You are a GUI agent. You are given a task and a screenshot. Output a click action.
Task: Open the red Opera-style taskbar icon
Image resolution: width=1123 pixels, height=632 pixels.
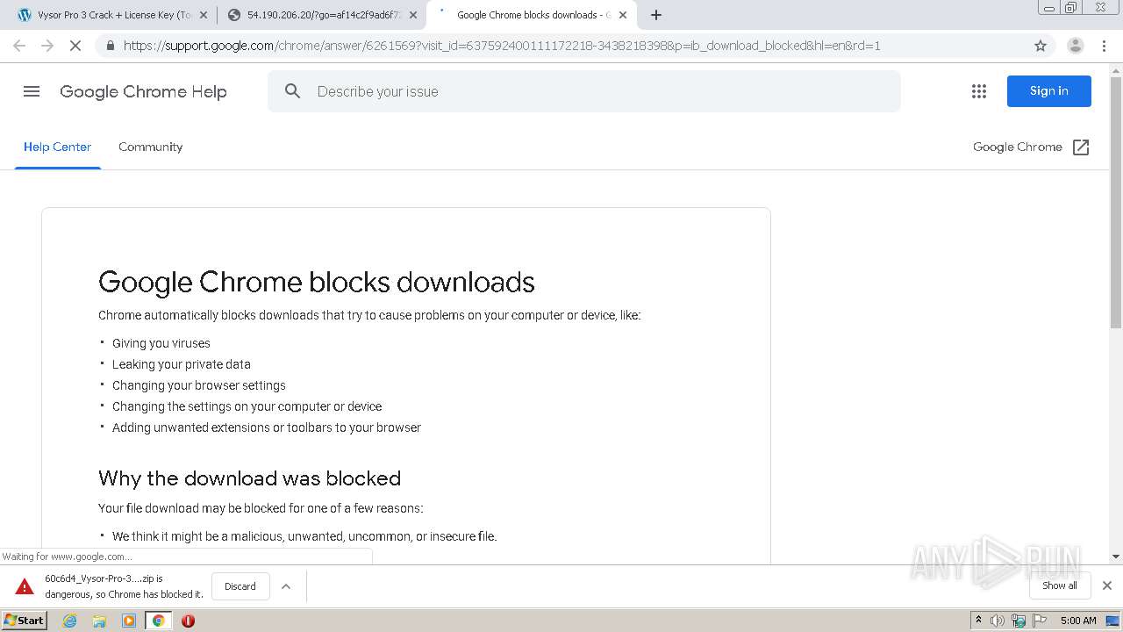(x=188, y=621)
